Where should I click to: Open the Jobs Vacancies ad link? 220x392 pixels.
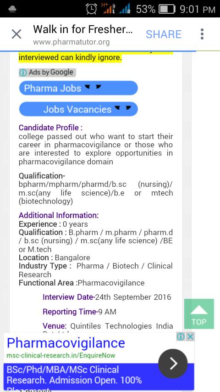(78, 109)
